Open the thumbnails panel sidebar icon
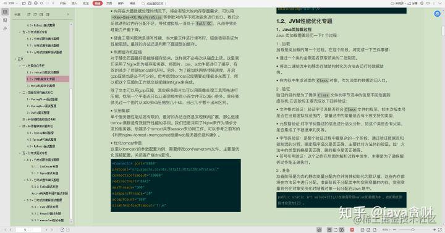The image size is (445, 233). (x=5, y=20)
